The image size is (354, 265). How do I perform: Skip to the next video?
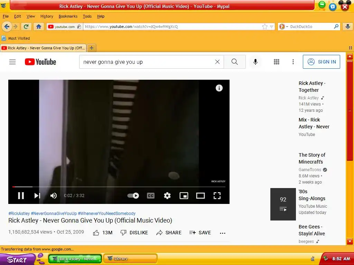click(x=37, y=196)
